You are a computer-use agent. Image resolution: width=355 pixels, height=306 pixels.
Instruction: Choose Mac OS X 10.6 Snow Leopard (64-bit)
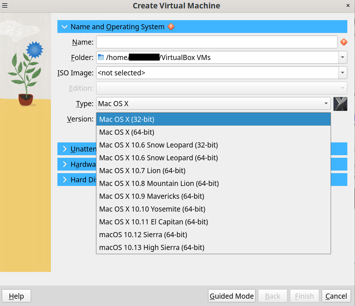coord(213,158)
